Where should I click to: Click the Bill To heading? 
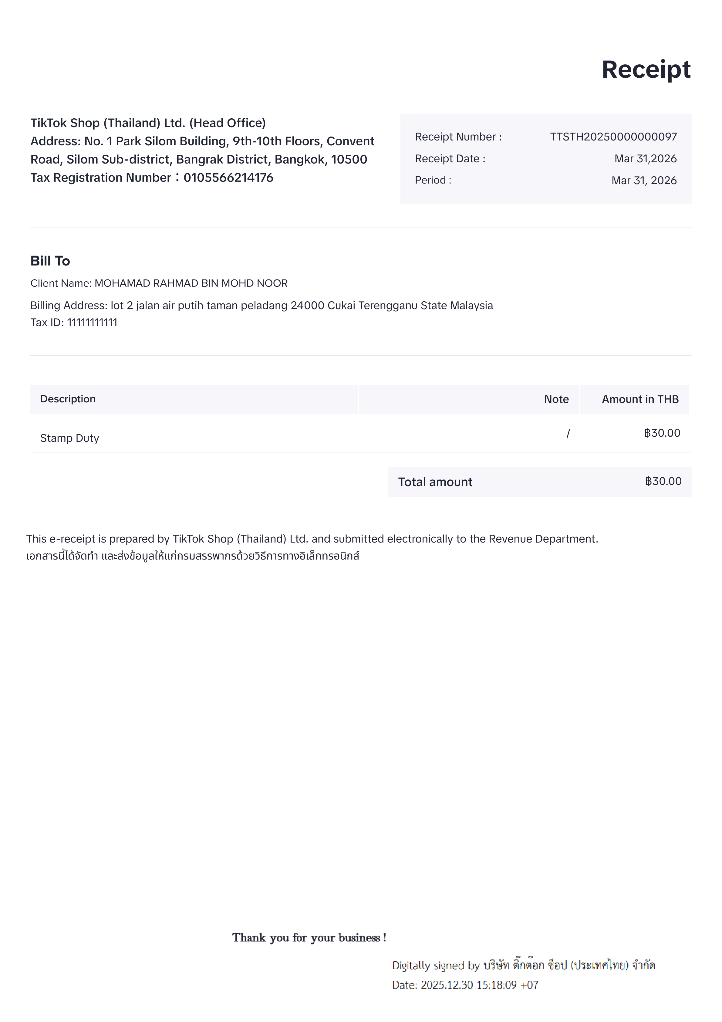[x=50, y=261]
